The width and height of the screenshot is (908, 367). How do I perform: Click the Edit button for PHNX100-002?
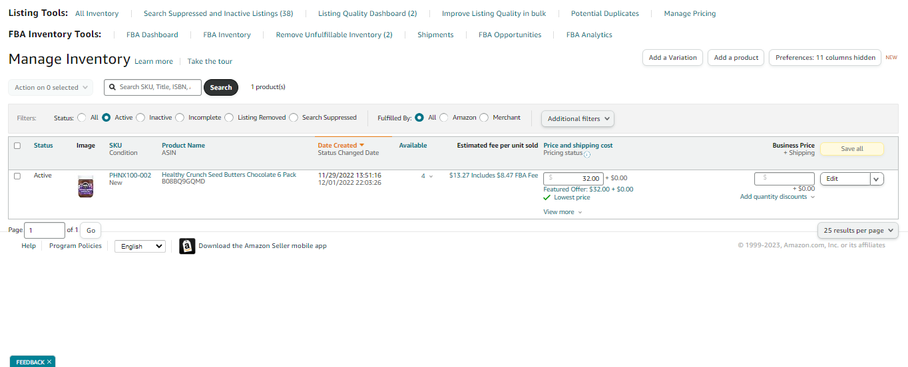coord(845,179)
